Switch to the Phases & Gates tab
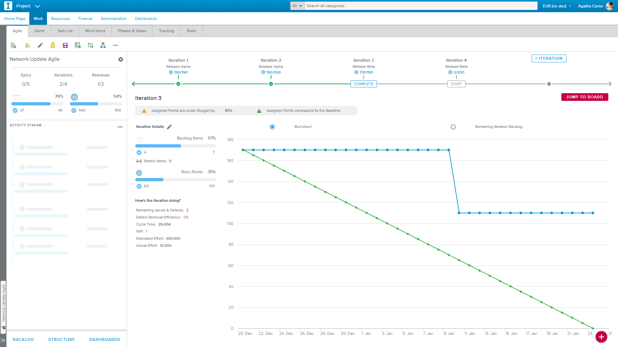This screenshot has width=618, height=347. click(x=132, y=31)
